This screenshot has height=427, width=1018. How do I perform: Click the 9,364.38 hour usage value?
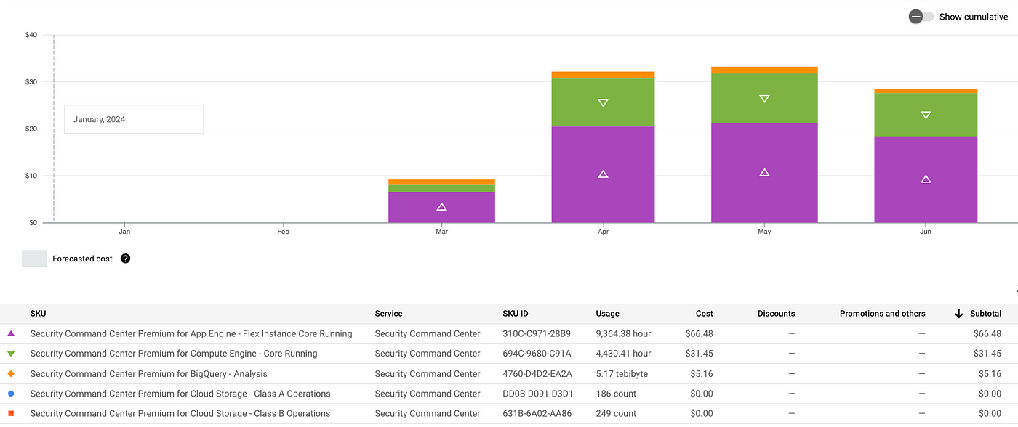click(x=623, y=334)
